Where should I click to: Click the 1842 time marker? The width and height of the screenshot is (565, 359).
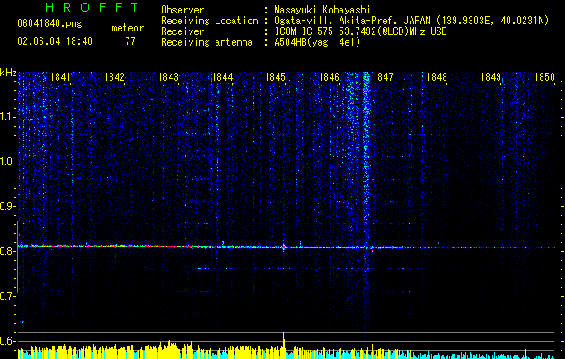[x=114, y=77]
